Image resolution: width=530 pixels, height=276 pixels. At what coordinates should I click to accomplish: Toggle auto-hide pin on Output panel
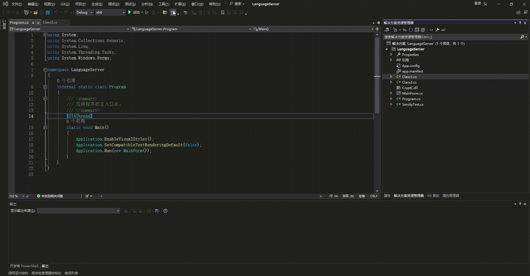(x=520, y=204)
